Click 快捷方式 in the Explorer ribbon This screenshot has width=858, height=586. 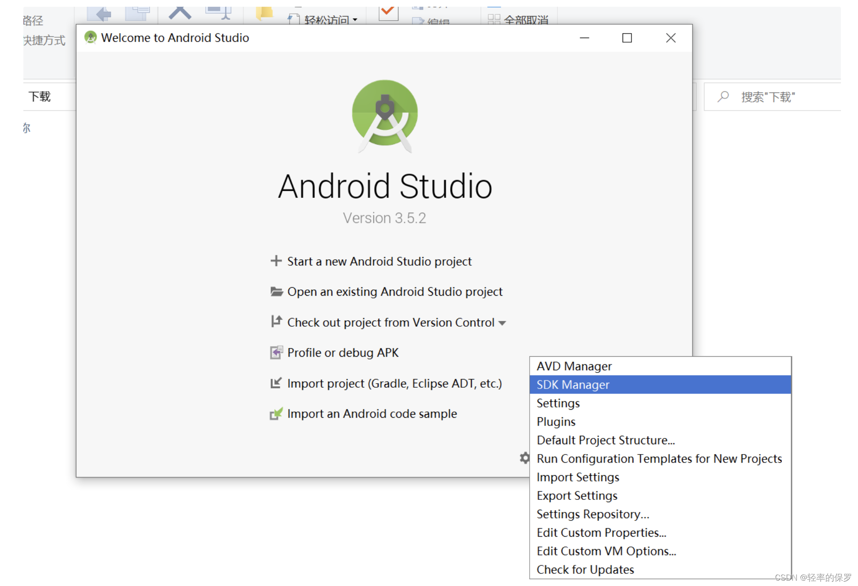pyautogui.click(x=44, y=40)
